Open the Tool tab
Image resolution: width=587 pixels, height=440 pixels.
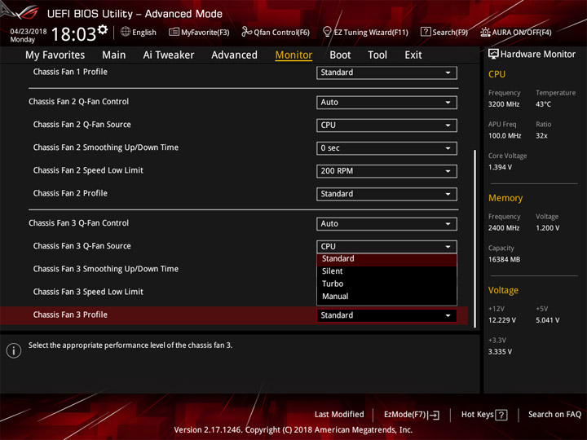coord(377,55)
